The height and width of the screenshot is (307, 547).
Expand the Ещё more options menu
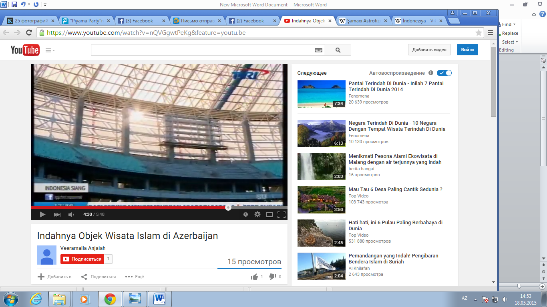point(134,277)
